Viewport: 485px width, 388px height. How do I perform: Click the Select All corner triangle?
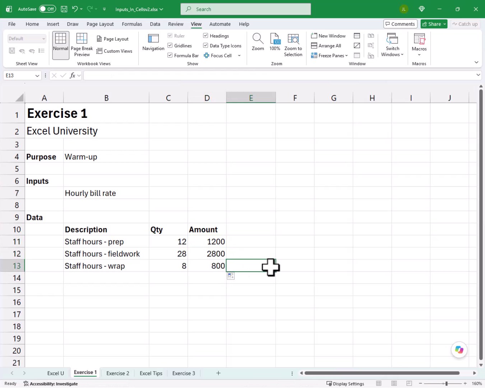click(19, 98)
